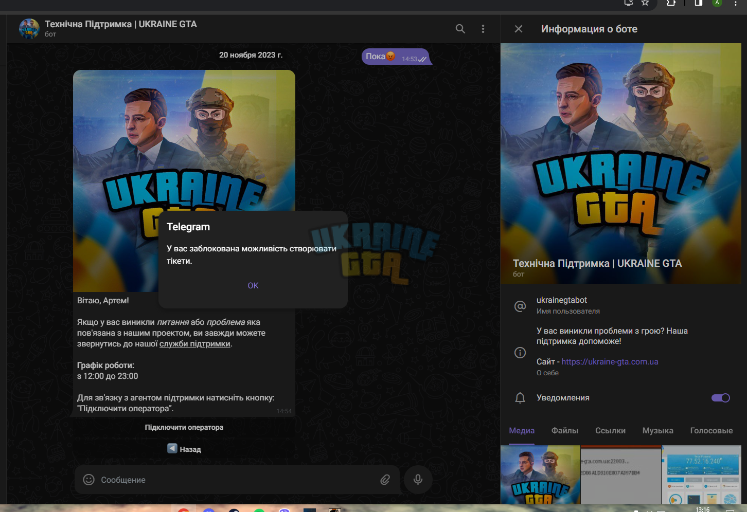Screen dimensions: 747x512
Task: Click the 'з 12:00 до 23:00' working hours text
Action: pyautogui.click(x=108, y=376)
